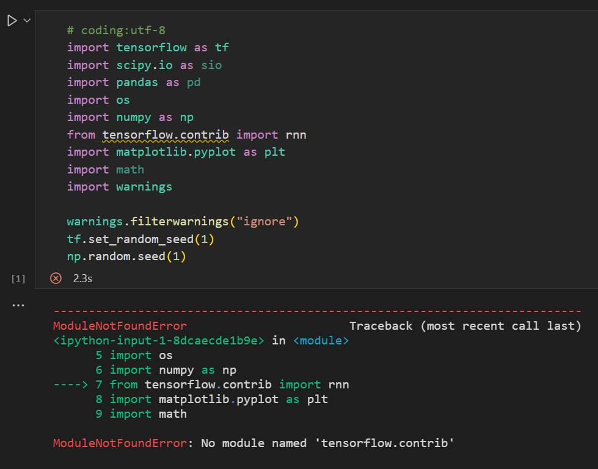Expand the run options chevron beside play
The width and height of the screenshot is (598, 469).
click(26, 21)
